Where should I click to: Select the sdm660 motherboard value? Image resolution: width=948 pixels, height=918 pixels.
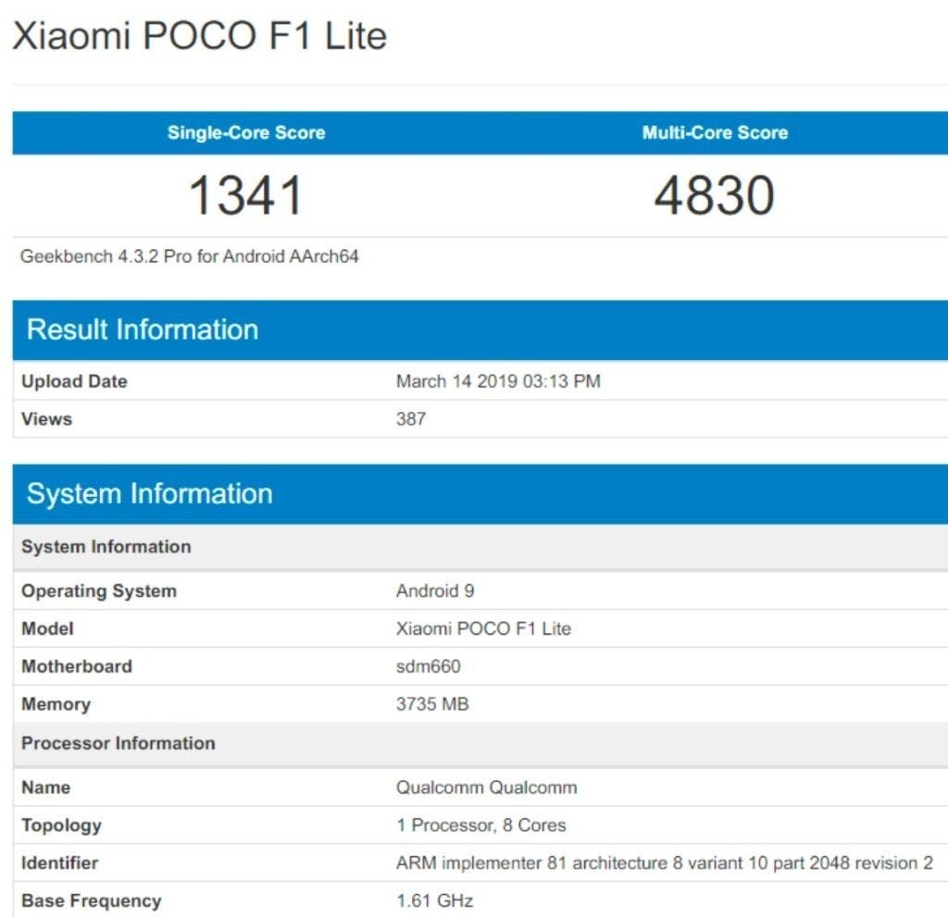[428, 666]
